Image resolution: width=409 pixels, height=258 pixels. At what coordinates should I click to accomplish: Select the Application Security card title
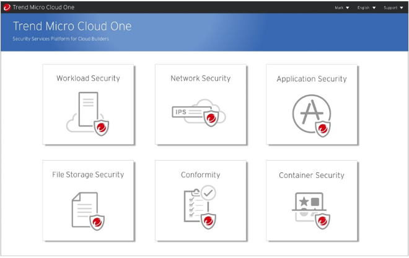pyautogui.click(x=312, y=79)
